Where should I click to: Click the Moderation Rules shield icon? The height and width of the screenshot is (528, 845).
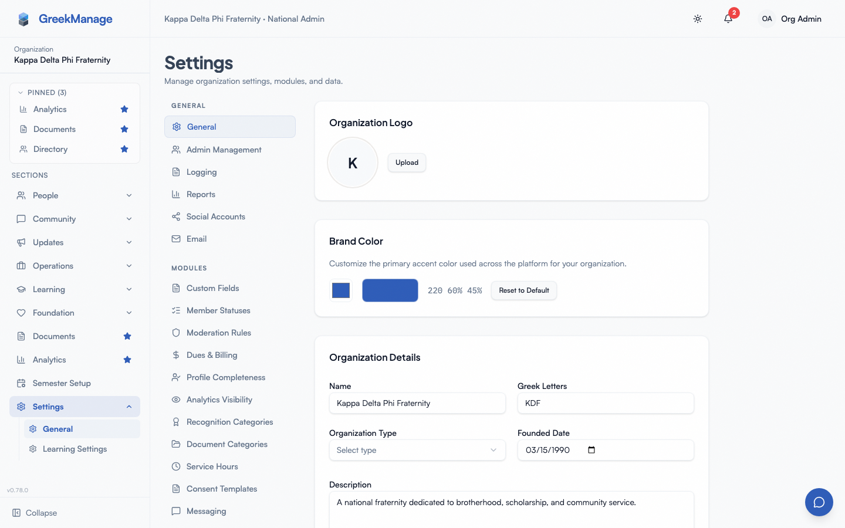coord(176,333)
